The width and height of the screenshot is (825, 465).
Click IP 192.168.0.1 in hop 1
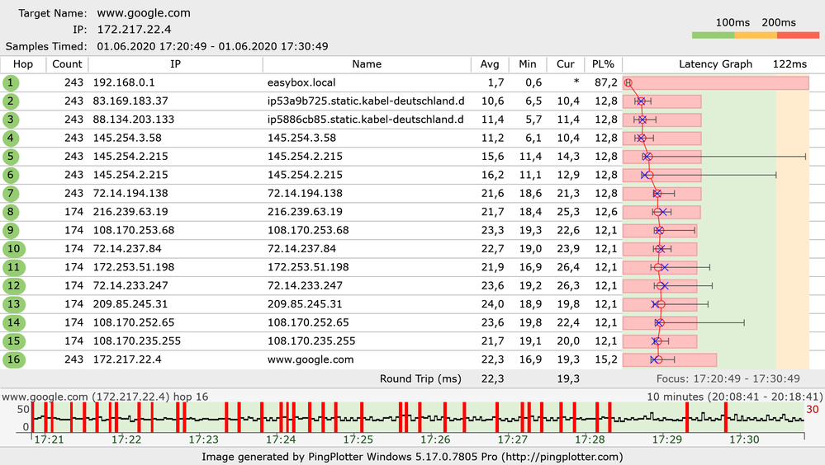coord(124,82)
